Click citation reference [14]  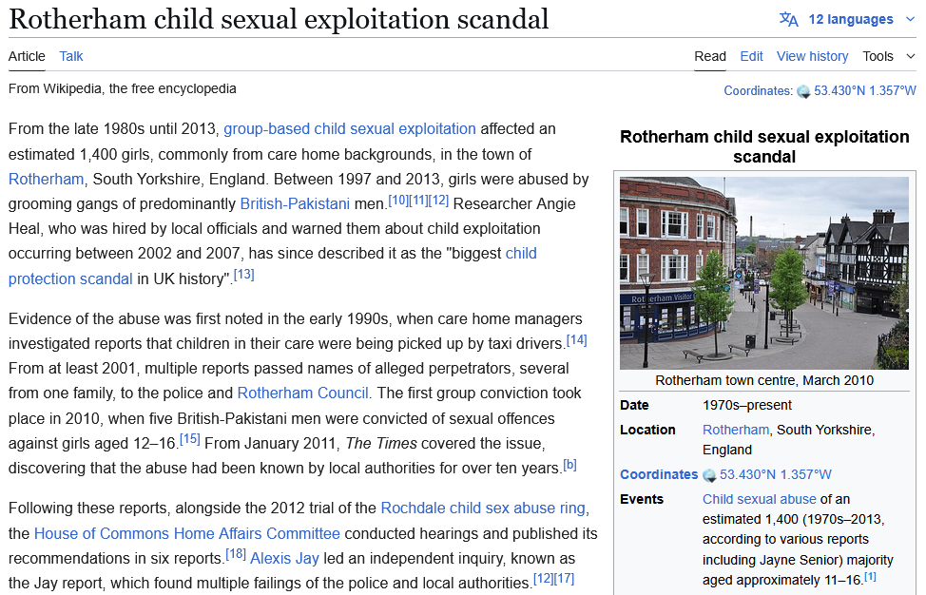[576, 340]
